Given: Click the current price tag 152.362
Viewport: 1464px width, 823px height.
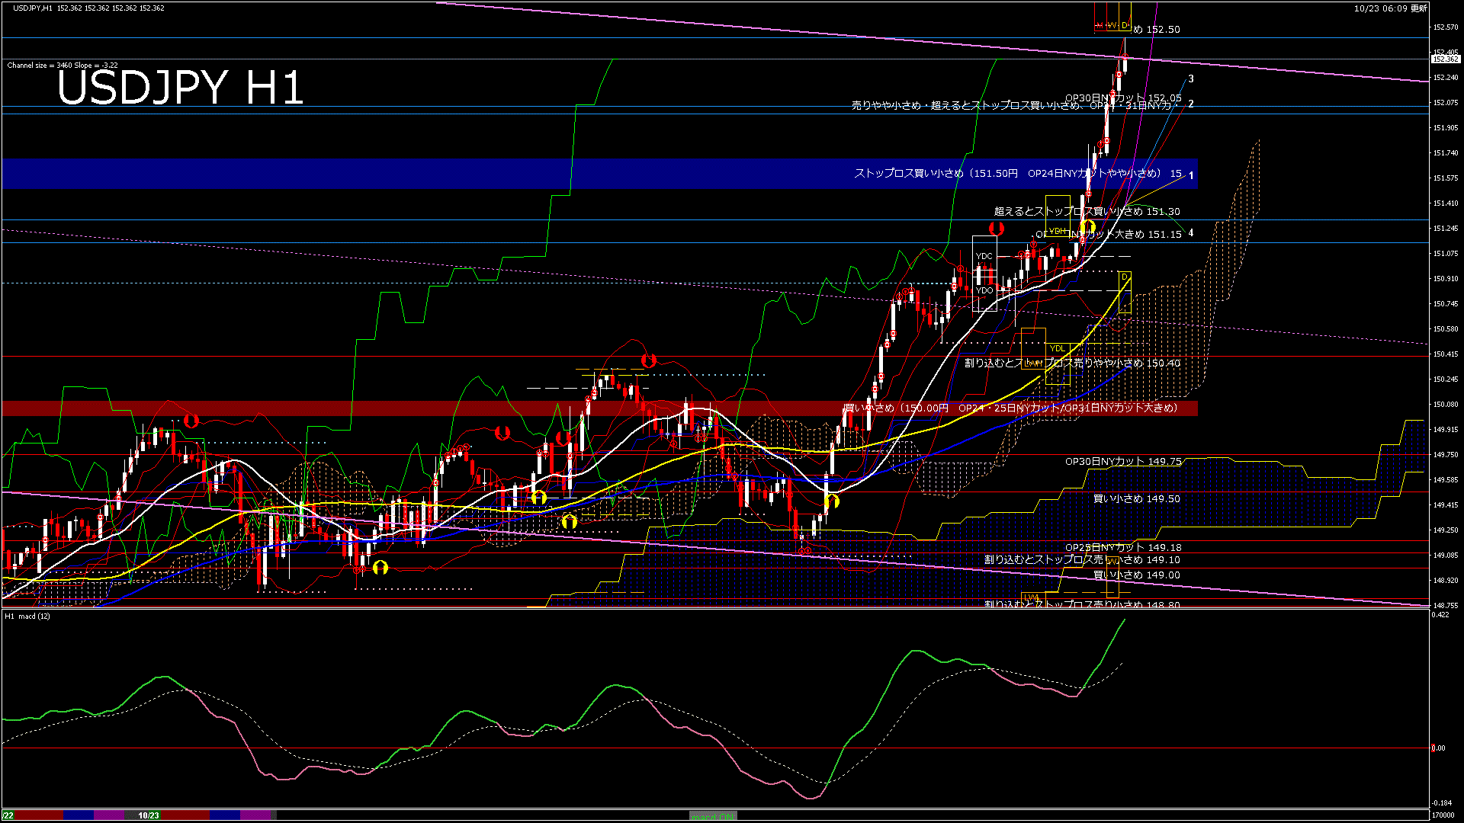Looking at the screenshot, I should pyautogui.click(x=1445, y=59).
